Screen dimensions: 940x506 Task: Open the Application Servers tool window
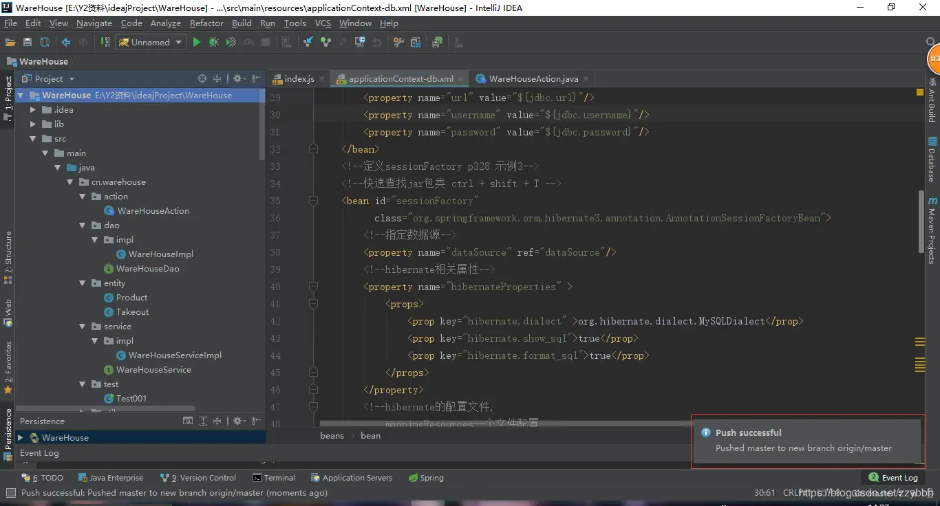352,478
